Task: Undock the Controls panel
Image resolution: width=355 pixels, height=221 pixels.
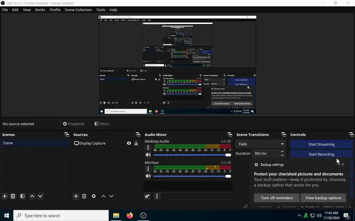Action: 352,135
